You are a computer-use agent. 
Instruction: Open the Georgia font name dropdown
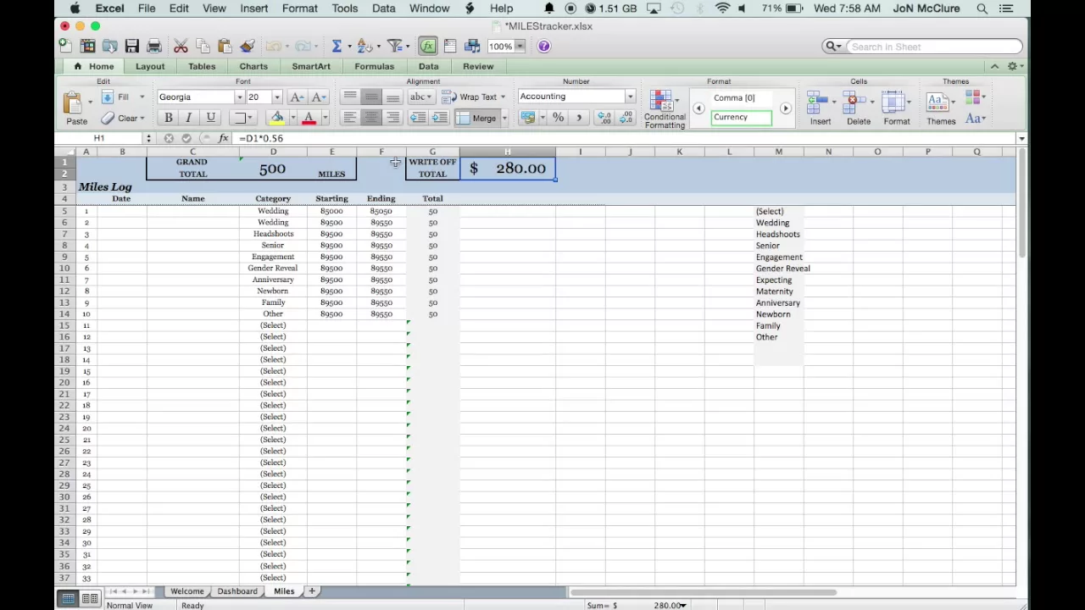point(239,97)
